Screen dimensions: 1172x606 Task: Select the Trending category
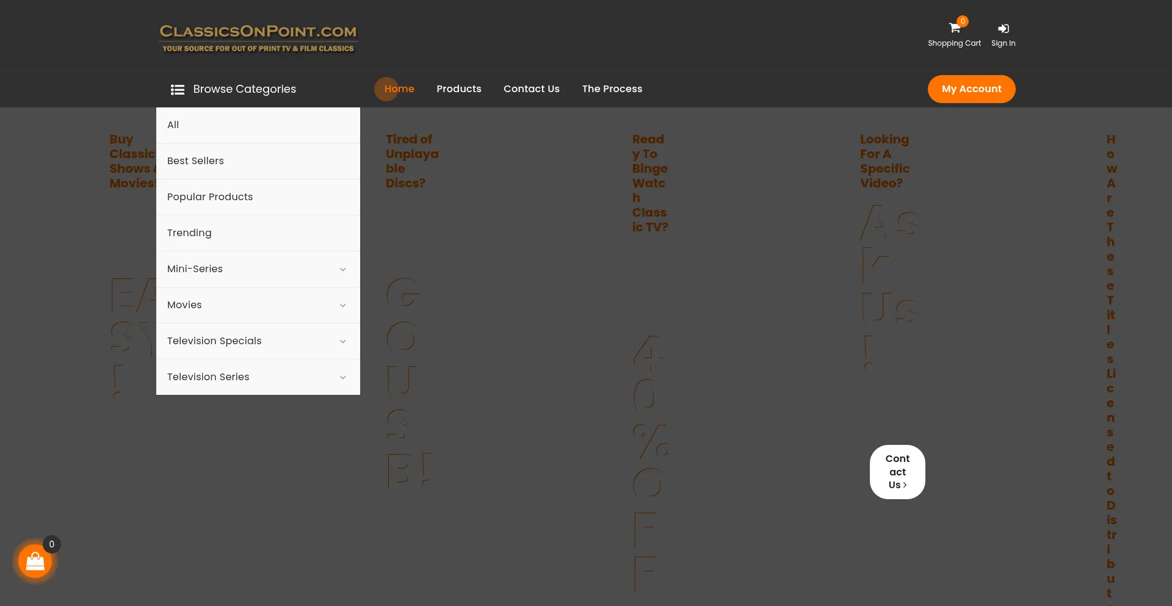189,233
